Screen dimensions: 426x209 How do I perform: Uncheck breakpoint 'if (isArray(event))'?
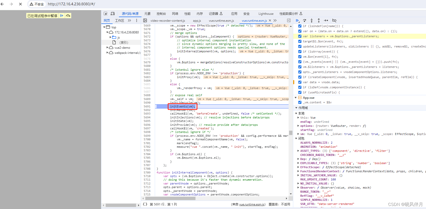300,52
